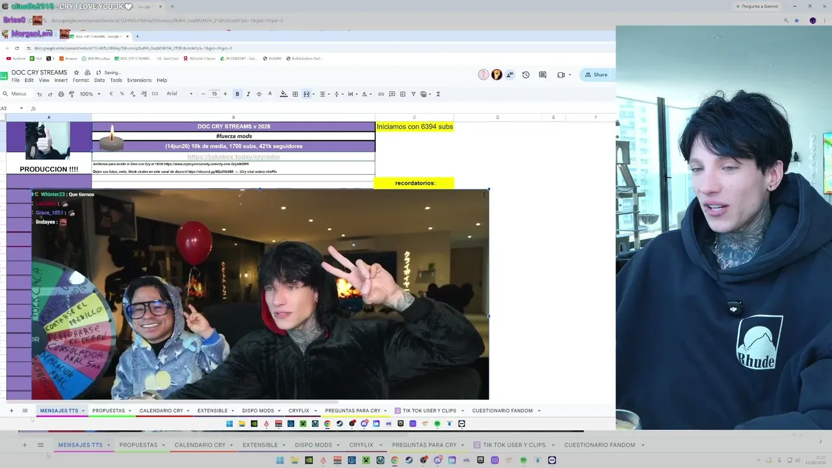
Task: Open the fill color picker
Action: coord(283,94)
